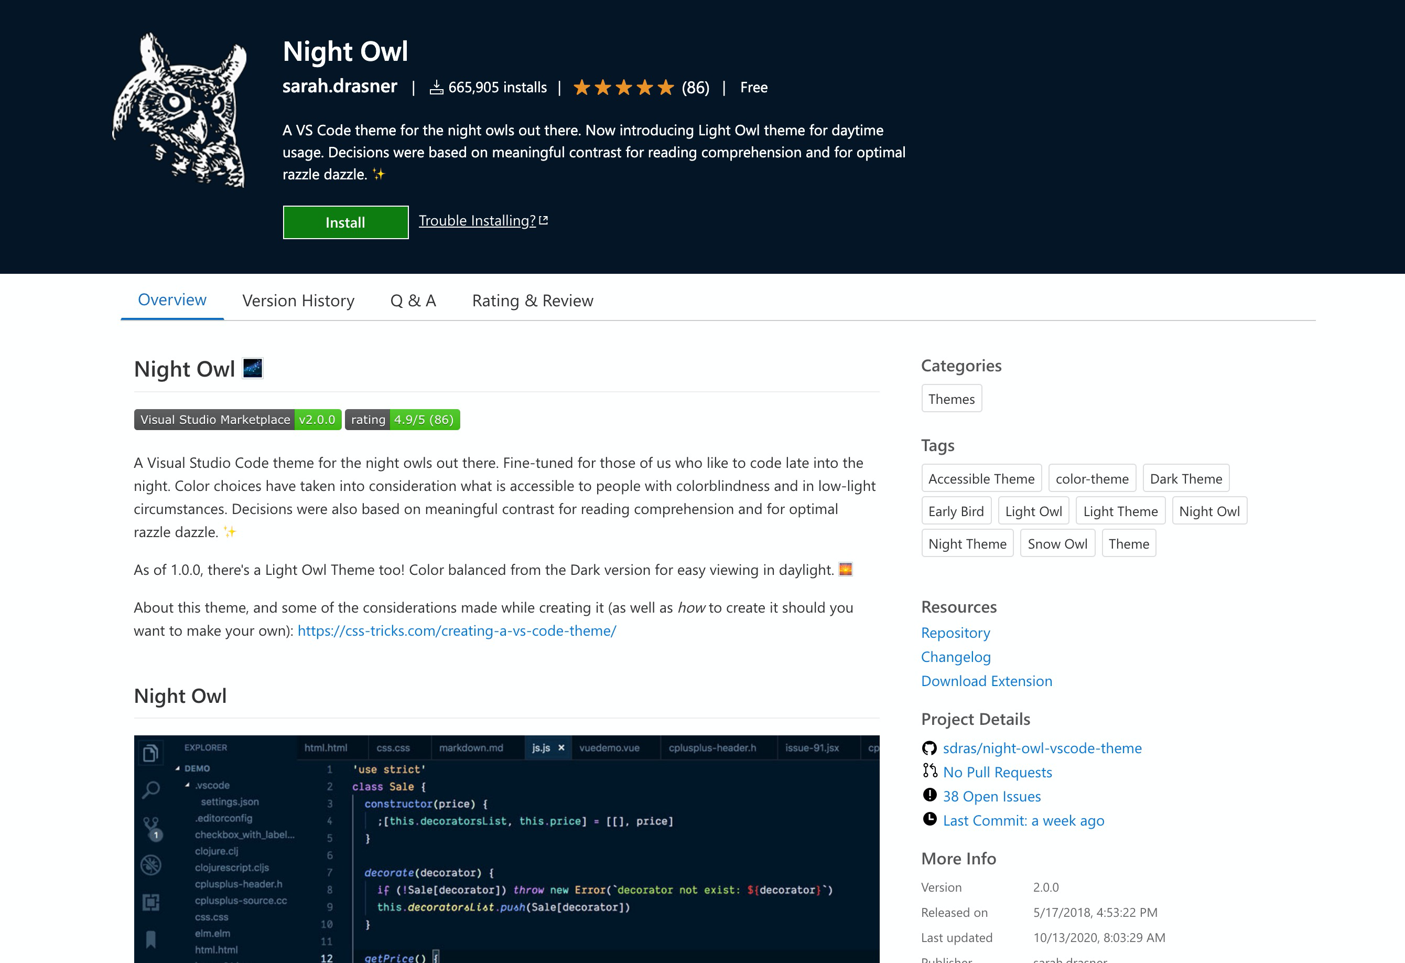The image size is (1405, 963).
Task: Select the Light Theme tag
Action: [1120, 511]
